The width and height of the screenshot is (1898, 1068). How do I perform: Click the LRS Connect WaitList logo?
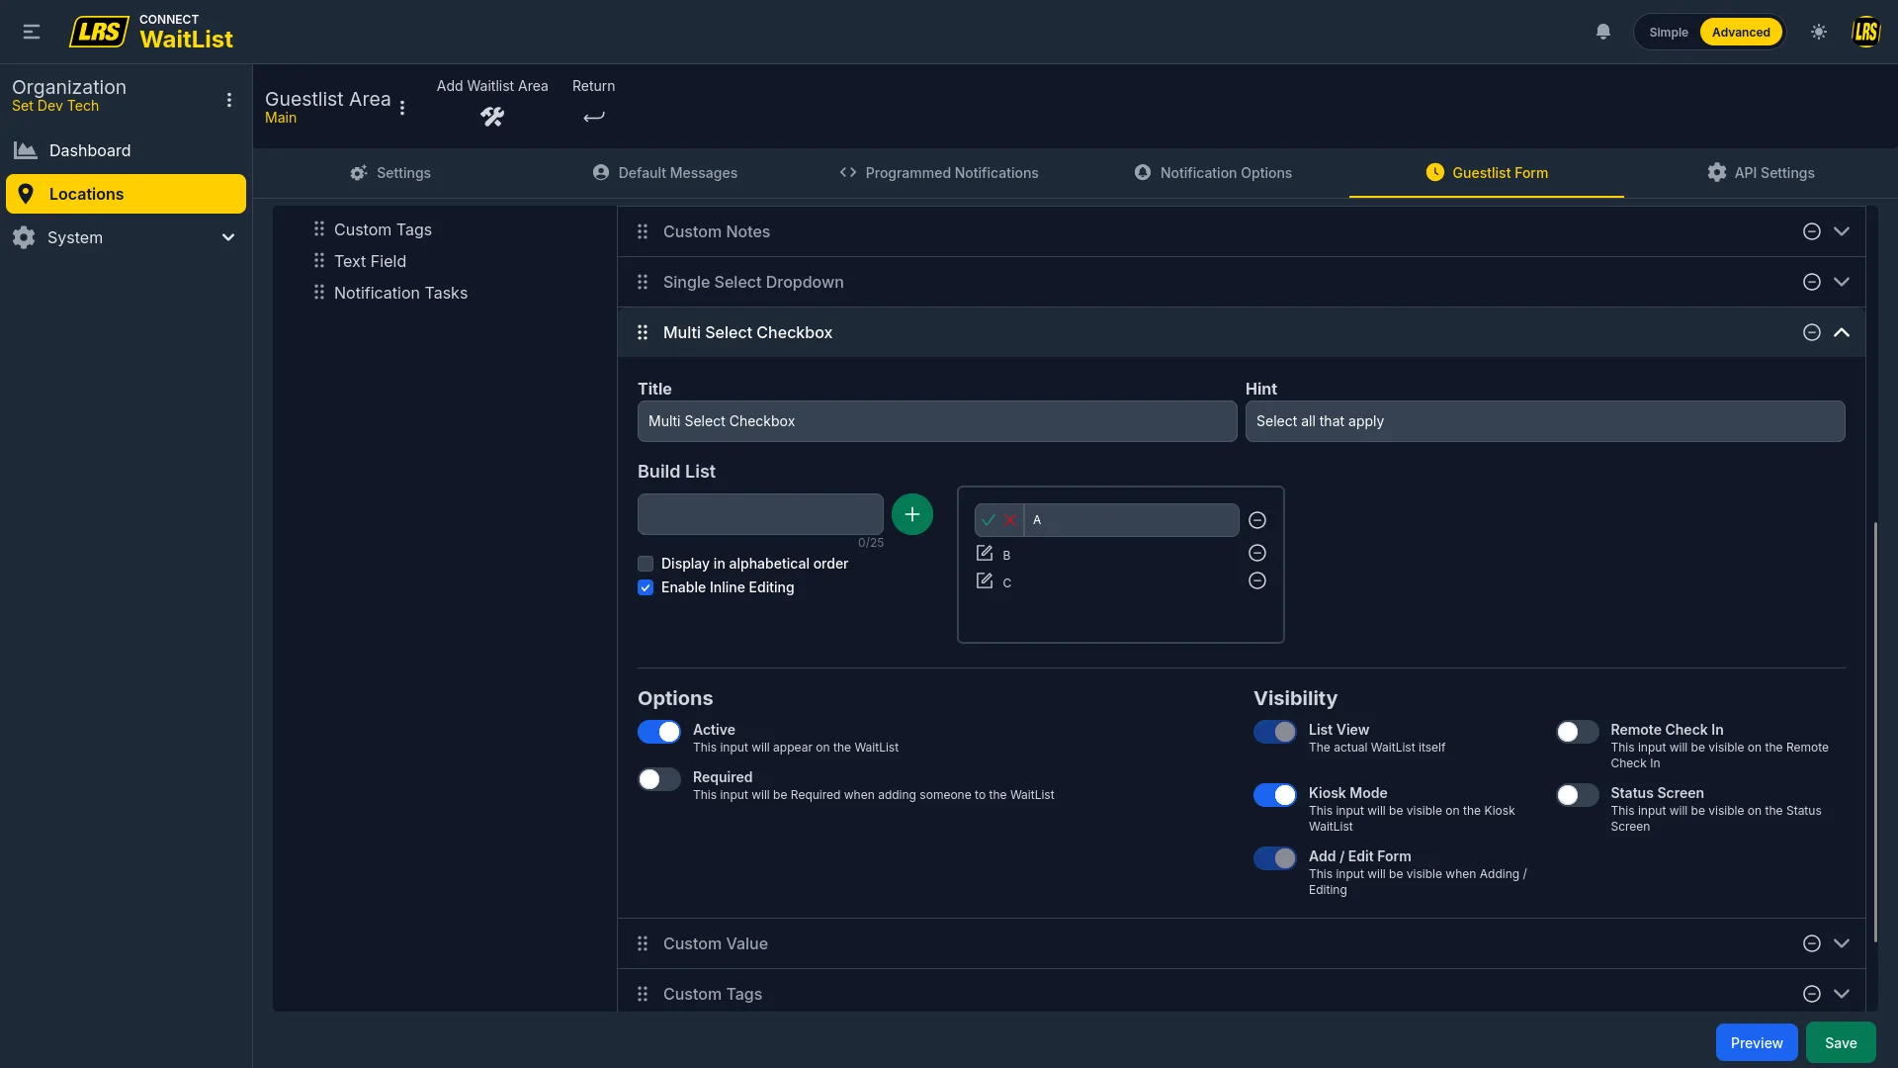151,32
